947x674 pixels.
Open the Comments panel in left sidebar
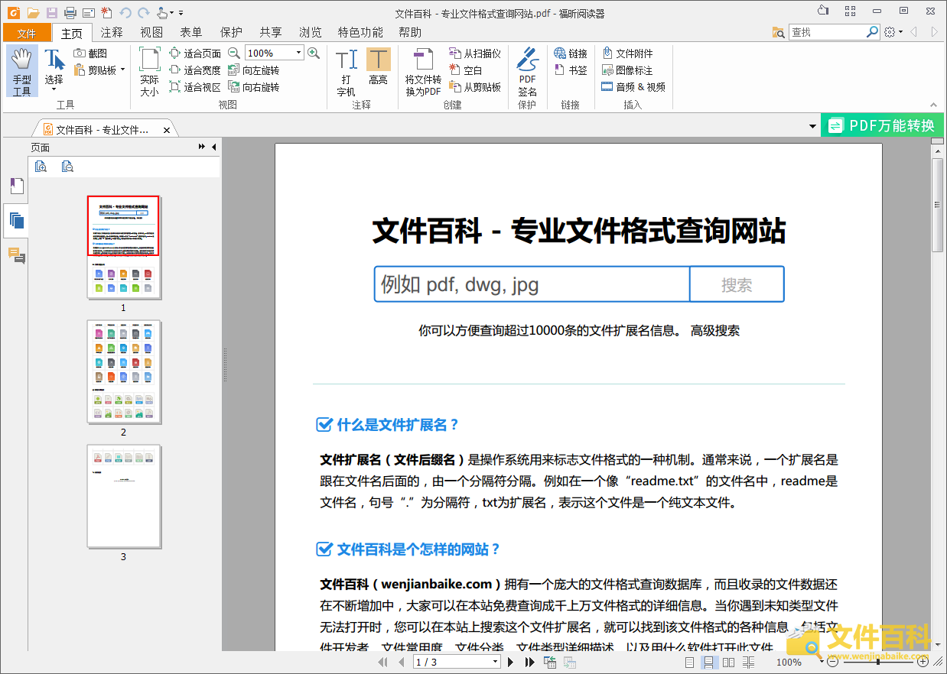coord(16,256)
